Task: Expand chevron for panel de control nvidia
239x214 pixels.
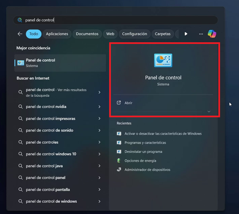Action: pyautogui.click(x=99, y=107)
